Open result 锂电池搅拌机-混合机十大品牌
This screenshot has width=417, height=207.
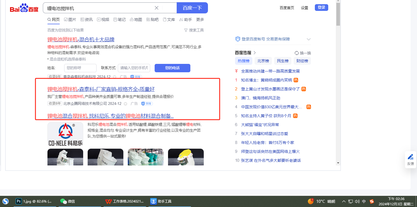pos(81,40)
